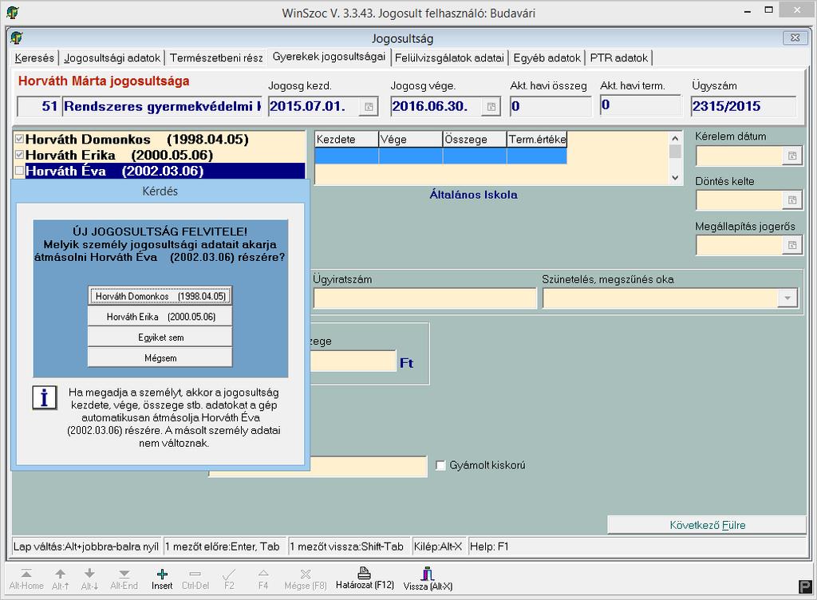The image size is (817, 600).
Task: Click the Akt. havi term. field
Action: (641, 105)
